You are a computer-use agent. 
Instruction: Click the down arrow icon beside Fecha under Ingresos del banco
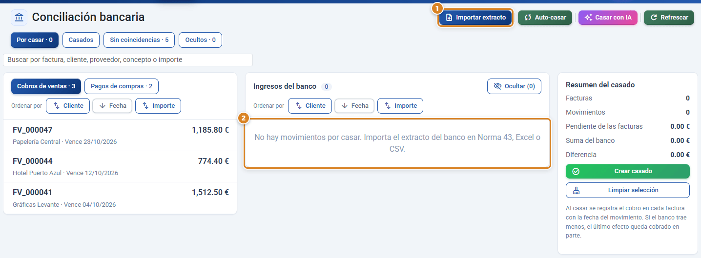point(345,106)
